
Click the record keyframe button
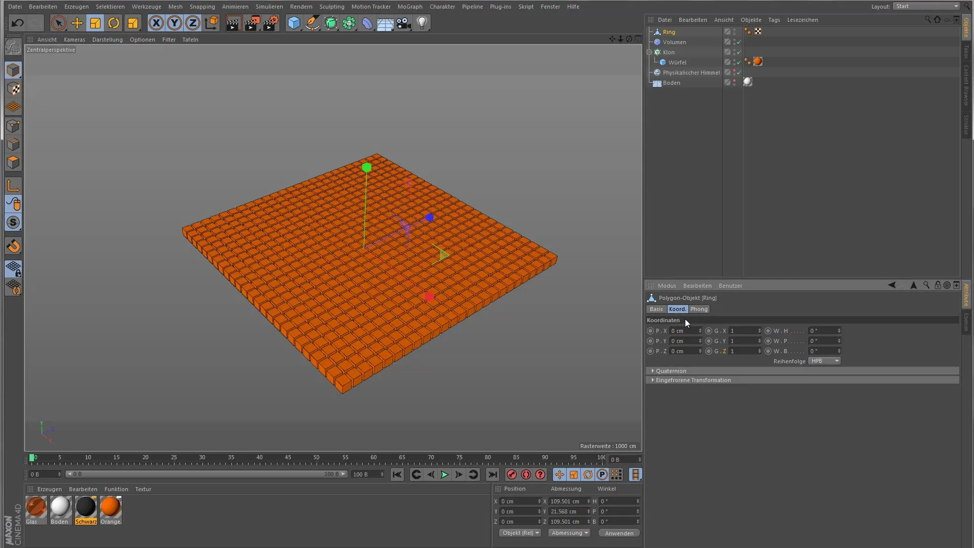[511, 474]
